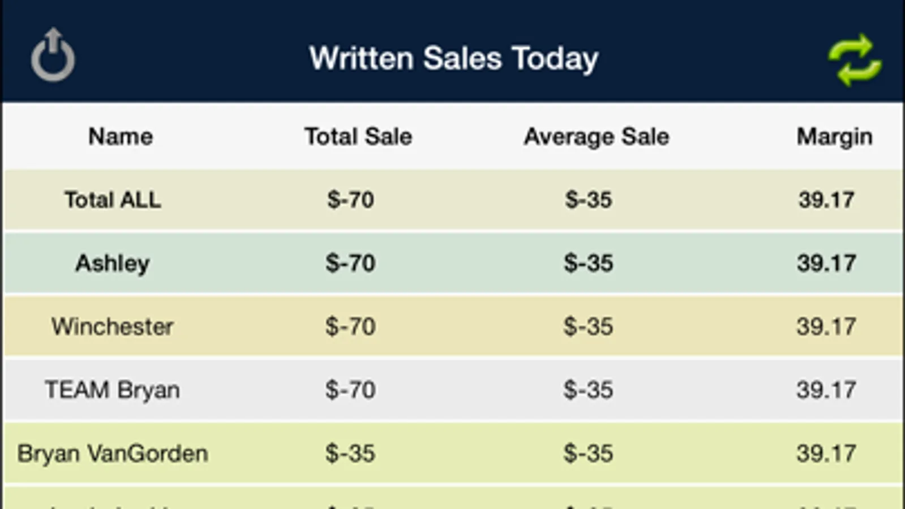Sort by the Name column header

point(121,137)
